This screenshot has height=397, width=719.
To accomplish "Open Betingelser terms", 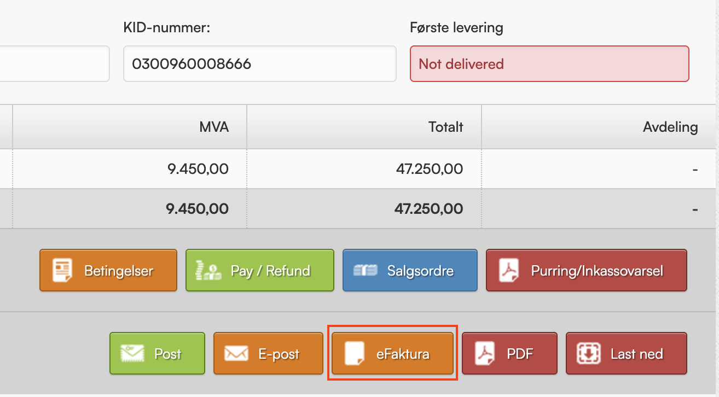I will (118, 271).
